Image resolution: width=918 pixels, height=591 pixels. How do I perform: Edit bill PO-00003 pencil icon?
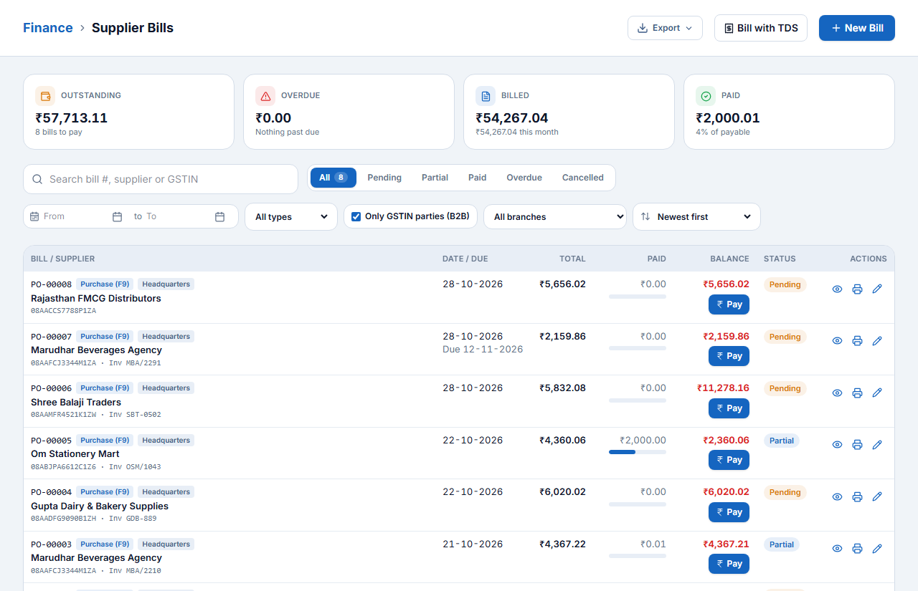[877, 549]
